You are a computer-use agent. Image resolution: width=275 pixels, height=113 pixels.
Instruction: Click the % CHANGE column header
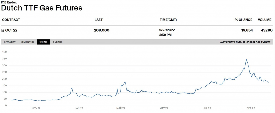pyautogui.click(x=243, y=20)
